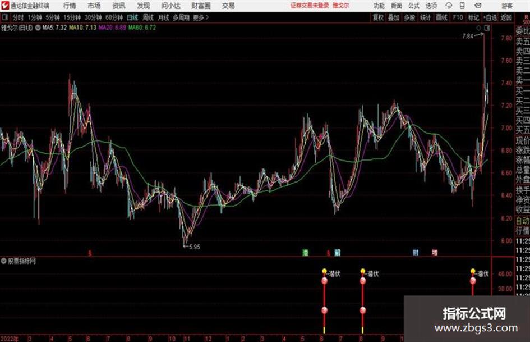Image resolution: width=530 pixels, height=342 pixels.
Task: Select the 多周期 multi-period view
Action: [182, 17]
